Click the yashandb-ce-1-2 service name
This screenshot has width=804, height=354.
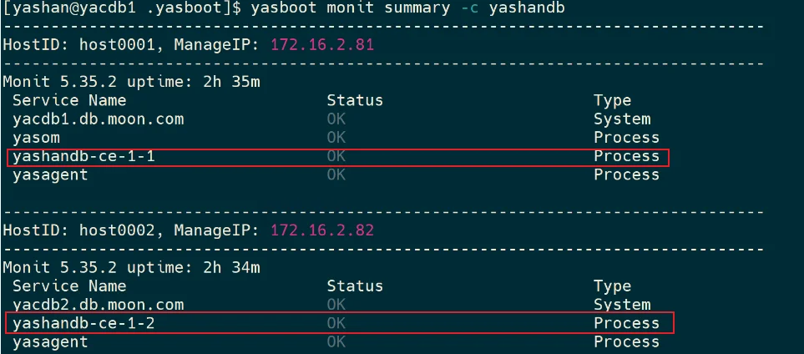click(x=83, y=323)
